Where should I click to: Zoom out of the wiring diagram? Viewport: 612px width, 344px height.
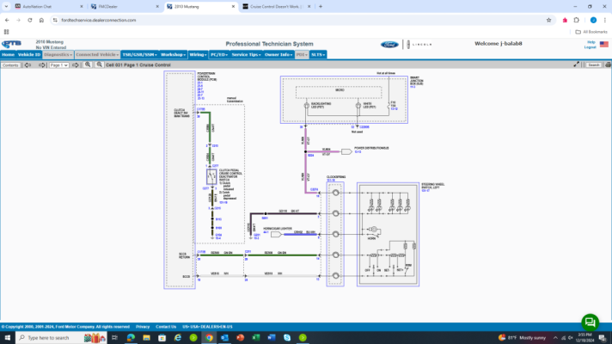(99, 64)
